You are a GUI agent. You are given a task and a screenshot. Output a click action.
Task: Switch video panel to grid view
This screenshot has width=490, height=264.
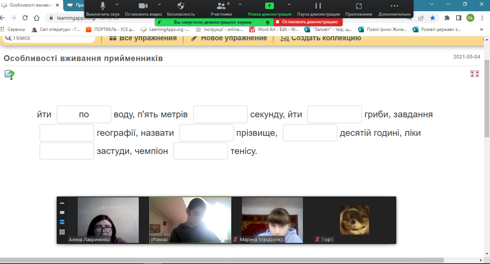[x=62, y=232]
